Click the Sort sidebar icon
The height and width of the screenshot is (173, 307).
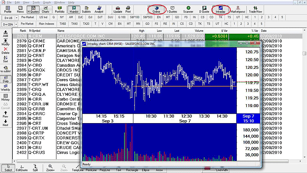coord(5,59)
